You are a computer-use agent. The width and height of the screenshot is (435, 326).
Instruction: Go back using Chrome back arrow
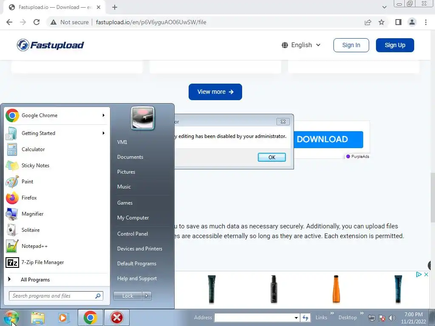9,22
